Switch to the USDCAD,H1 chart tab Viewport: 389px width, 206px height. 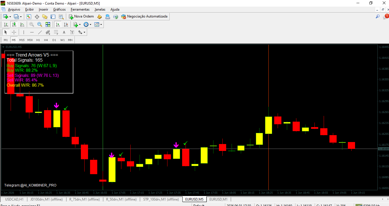[14, 199]
